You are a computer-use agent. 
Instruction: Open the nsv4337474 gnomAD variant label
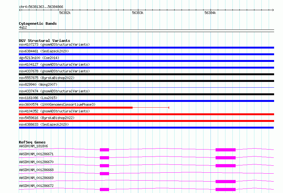click(x=54, y=91)
